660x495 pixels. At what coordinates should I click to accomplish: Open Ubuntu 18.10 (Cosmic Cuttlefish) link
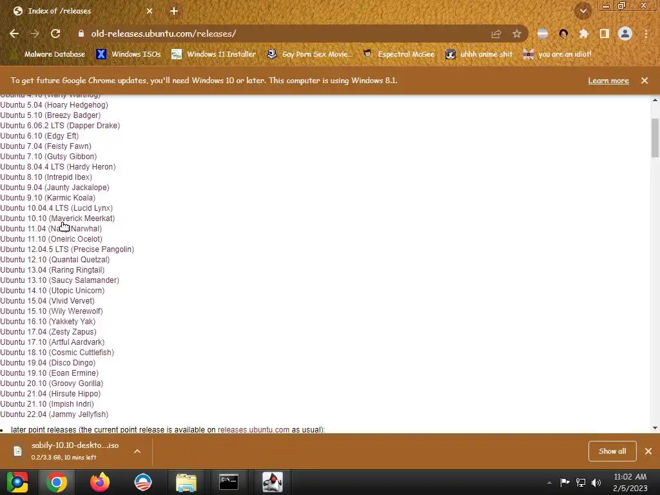[x=57, y=353]
